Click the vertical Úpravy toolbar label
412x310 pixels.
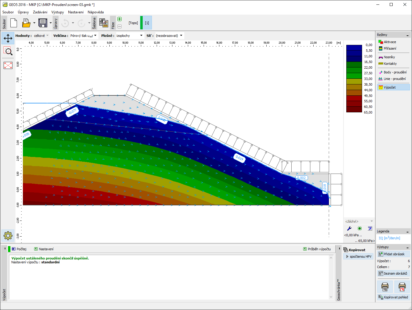tap(56, 23)
